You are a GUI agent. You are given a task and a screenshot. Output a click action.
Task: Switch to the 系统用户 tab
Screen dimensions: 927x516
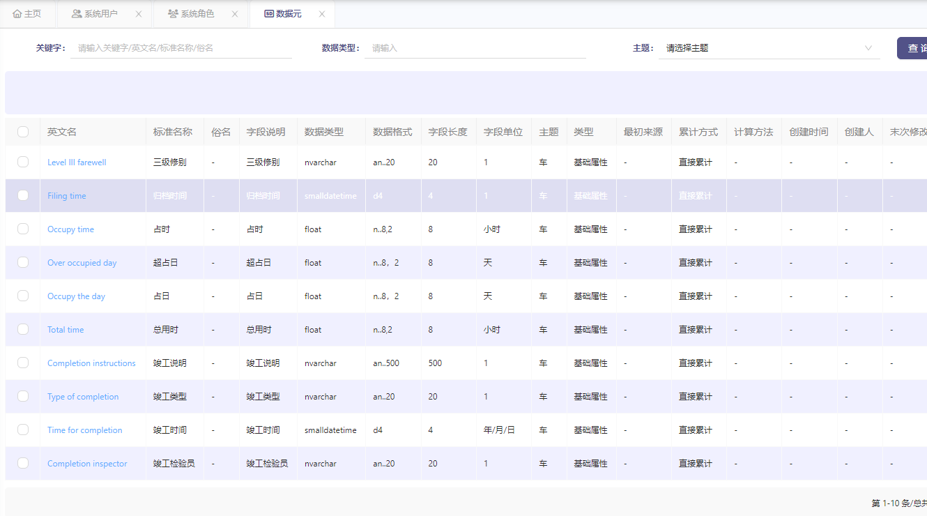coord(105,14)
